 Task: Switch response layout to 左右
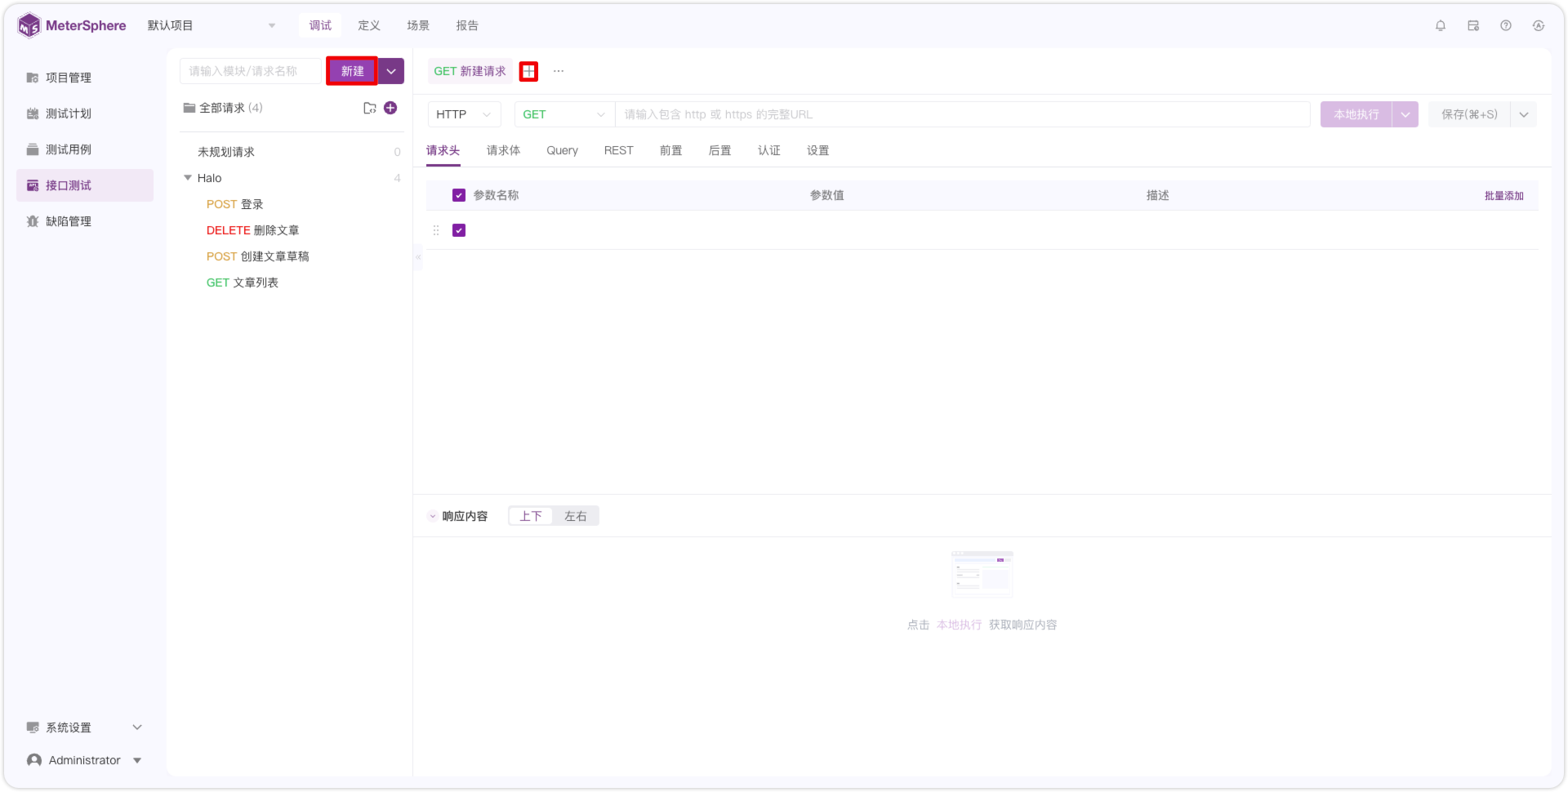pyautogui.click(x=576, y=516)
